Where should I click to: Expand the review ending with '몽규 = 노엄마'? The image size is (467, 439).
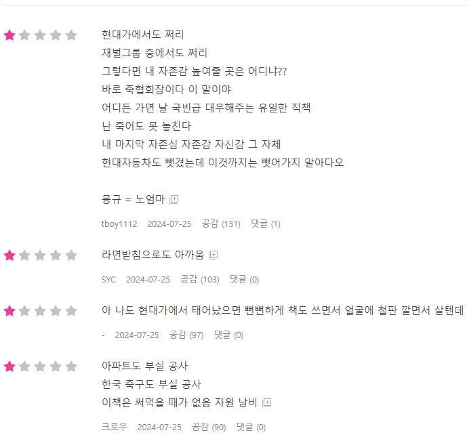coord(174,199)
